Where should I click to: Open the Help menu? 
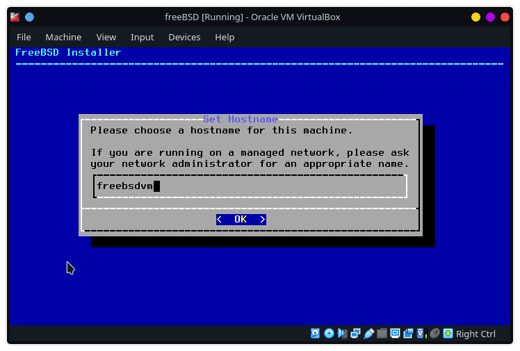coord(225,37)
